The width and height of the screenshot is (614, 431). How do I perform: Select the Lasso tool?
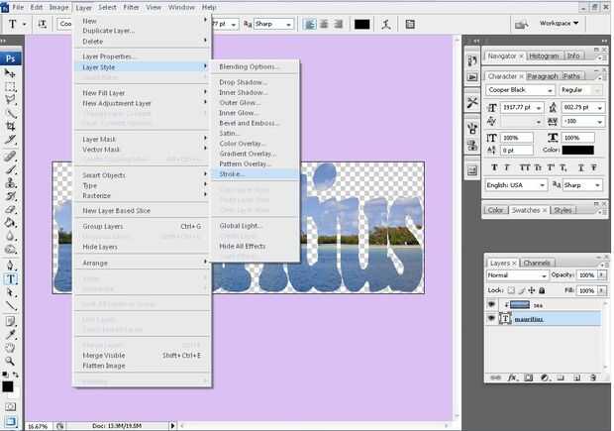pyautogui.click(x=10, y=100)
